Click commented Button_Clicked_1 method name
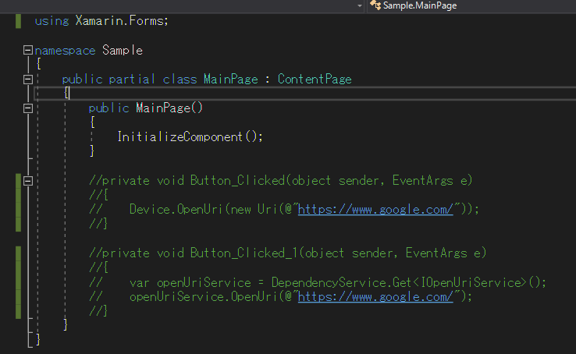Image resolution: width=576 pixels, height=354 pixels. pyautogui.click(x=244, y=253)
